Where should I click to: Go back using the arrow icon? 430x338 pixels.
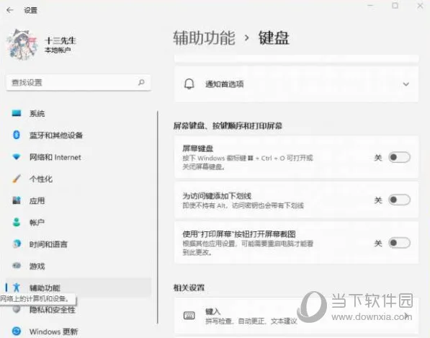10,10
